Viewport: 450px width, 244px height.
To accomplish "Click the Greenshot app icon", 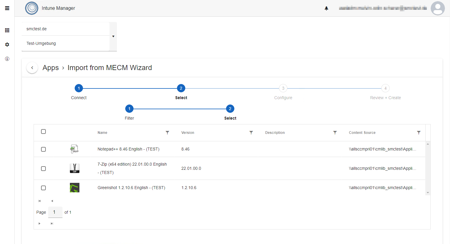I will [75, 188].
